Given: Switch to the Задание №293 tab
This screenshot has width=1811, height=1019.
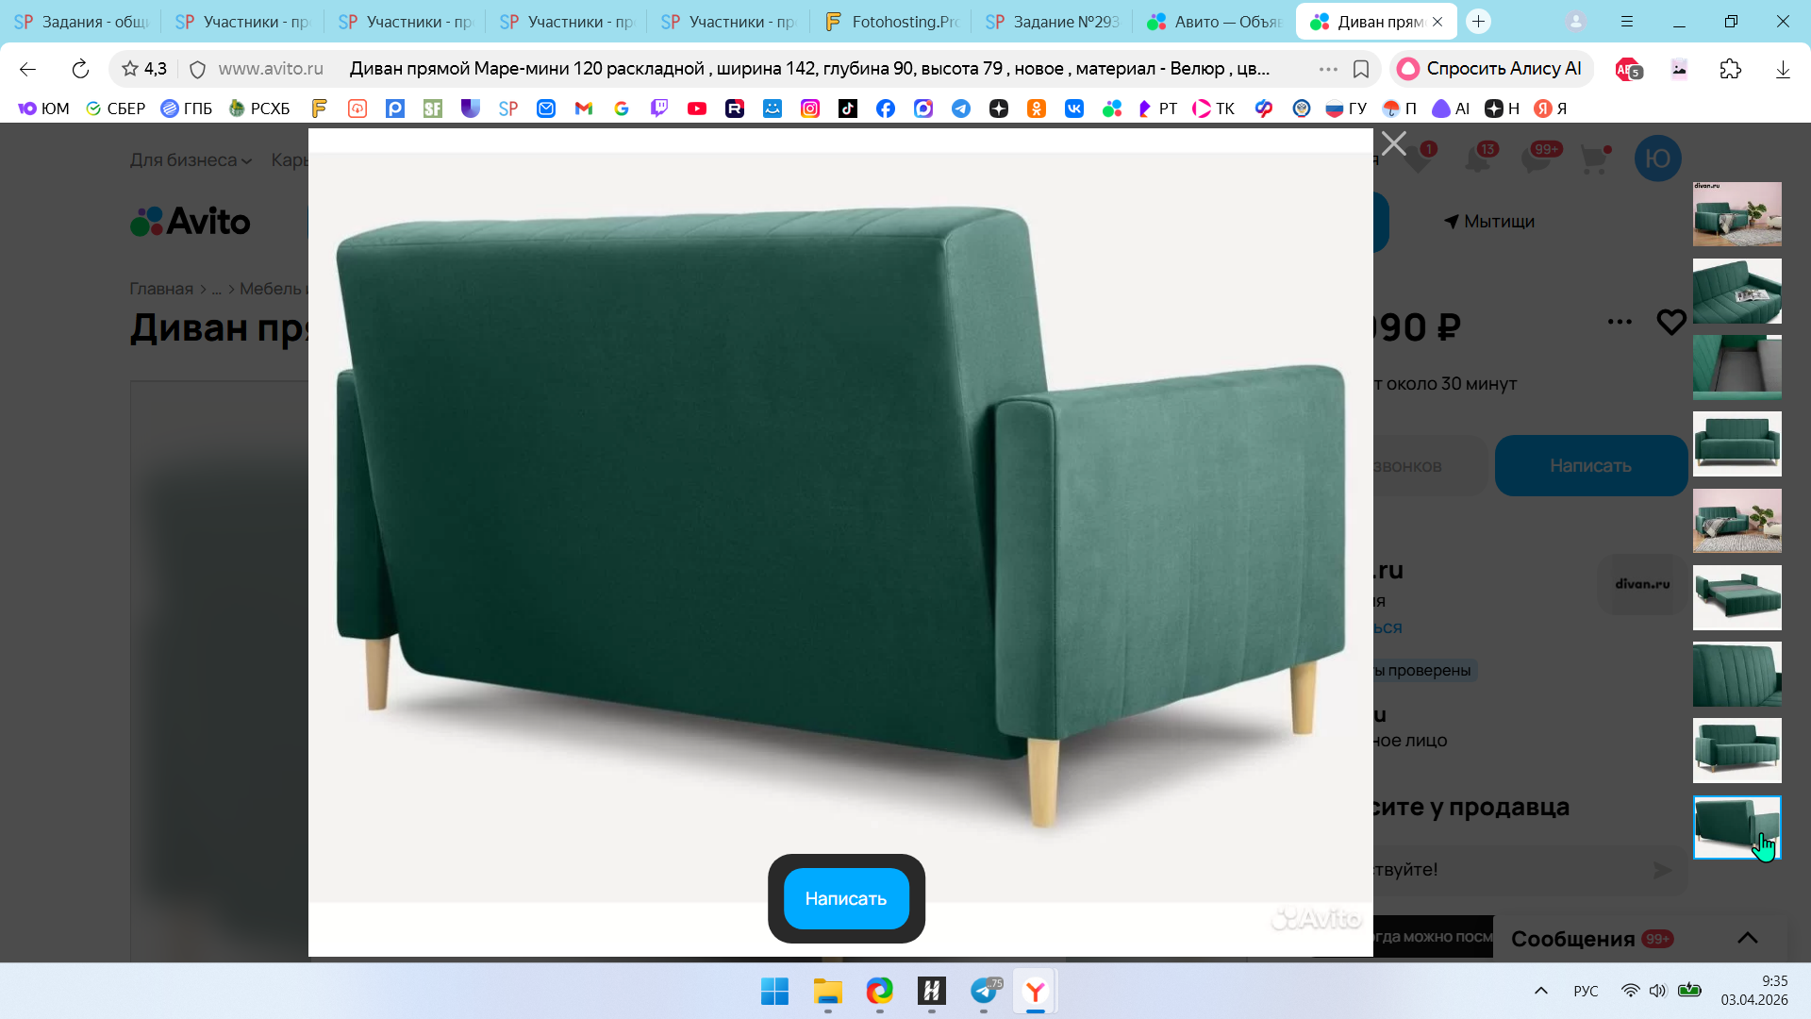Looking at the screenshot, I should click(x=1053, y=22).
